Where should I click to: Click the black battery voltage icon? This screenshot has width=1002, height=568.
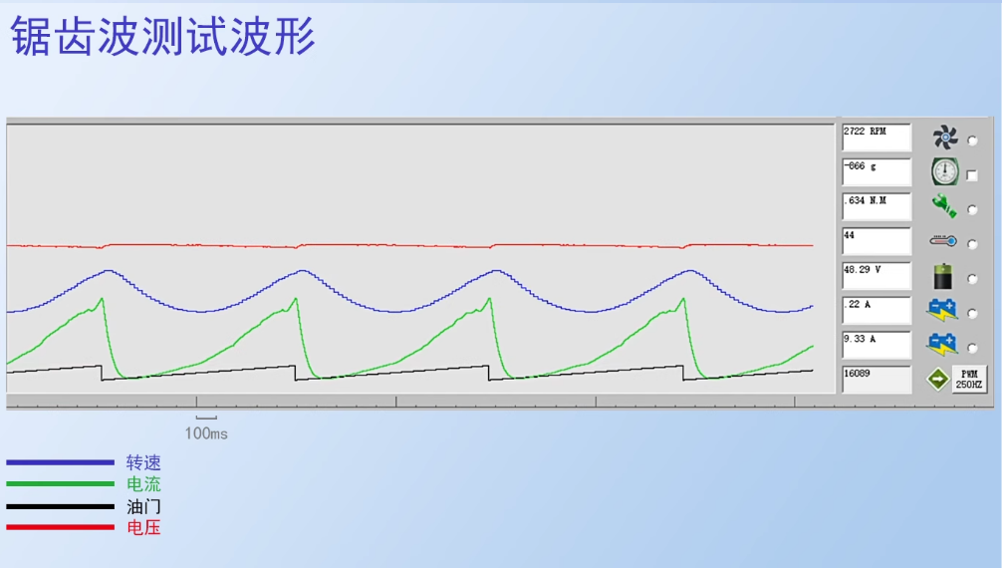[x=943, y=277]
